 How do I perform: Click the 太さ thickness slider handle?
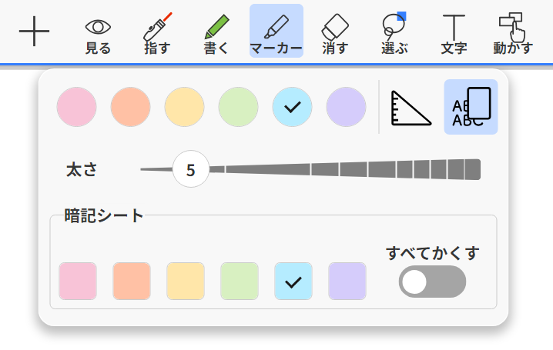[191, 169]
